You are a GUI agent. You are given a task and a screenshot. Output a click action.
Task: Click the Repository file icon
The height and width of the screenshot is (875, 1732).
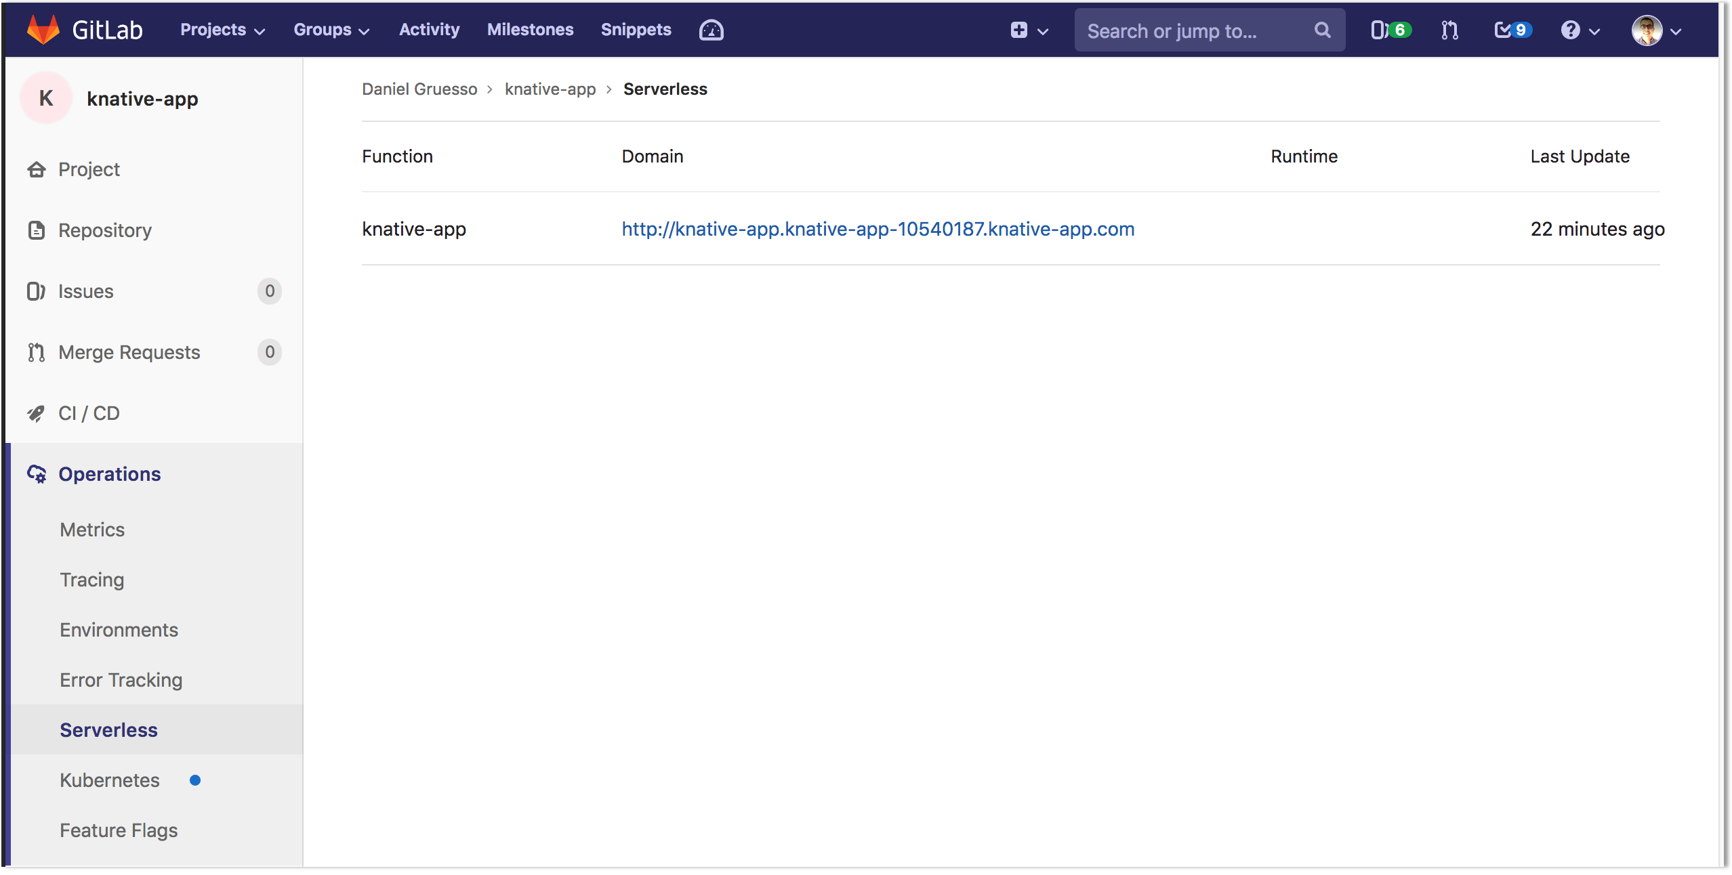pyautogui.click(x=37, y=230)
